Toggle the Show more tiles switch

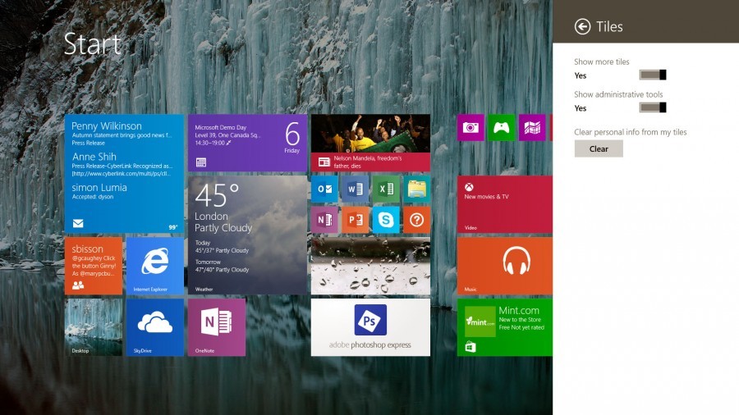653,75
